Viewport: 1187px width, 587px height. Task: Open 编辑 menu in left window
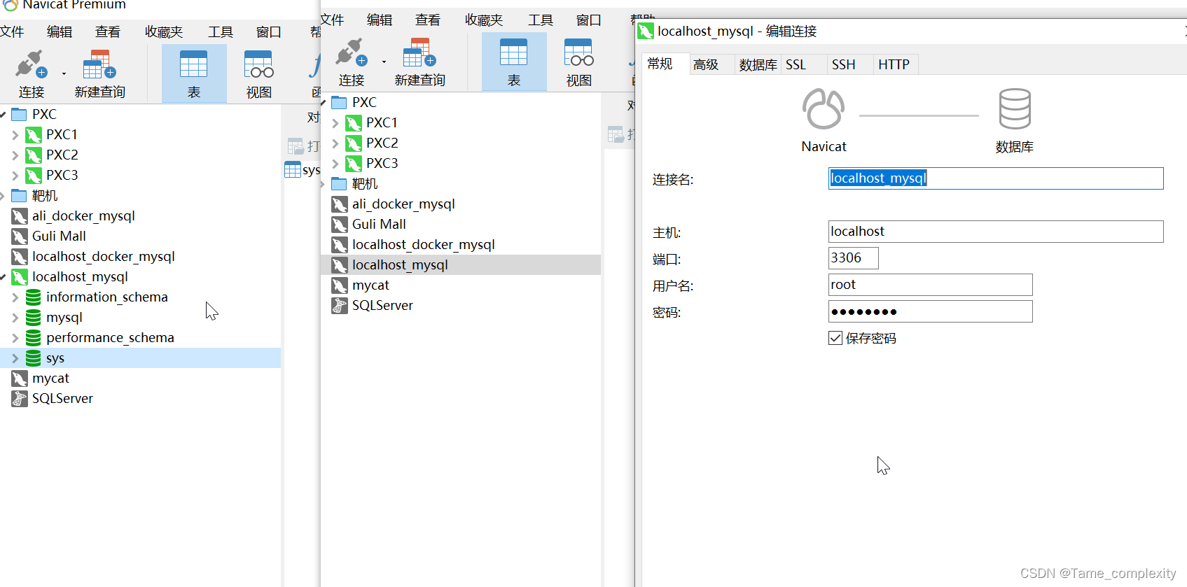point(60,32)
